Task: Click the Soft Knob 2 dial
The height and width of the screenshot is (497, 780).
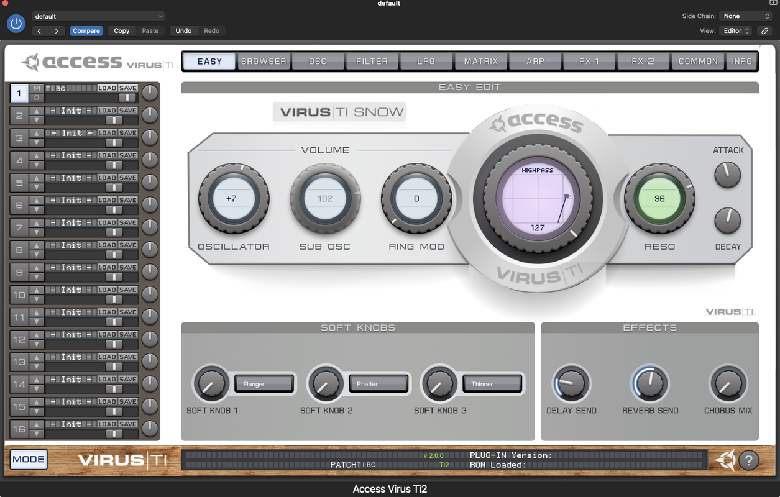Action: tap(325, 384)
